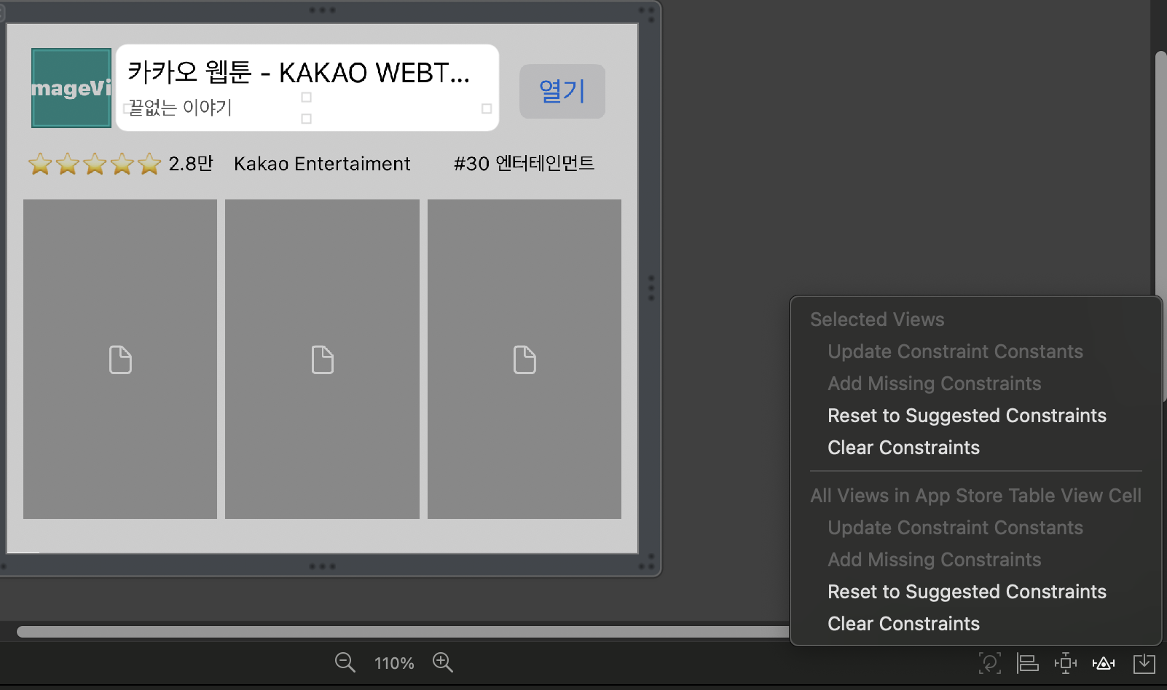1167x690 pixels.
Task: Choose Clear Constraints for All Views in cell
Action: 903,624
